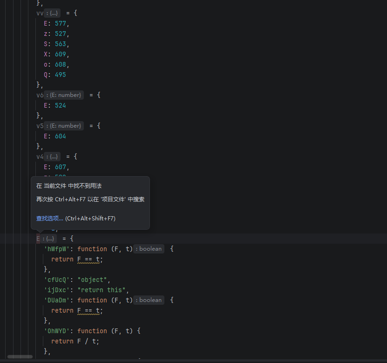The image size is (387, 363).
Task: Click the 'cfUcQ' property key
Action: click(x=57, y=280)
